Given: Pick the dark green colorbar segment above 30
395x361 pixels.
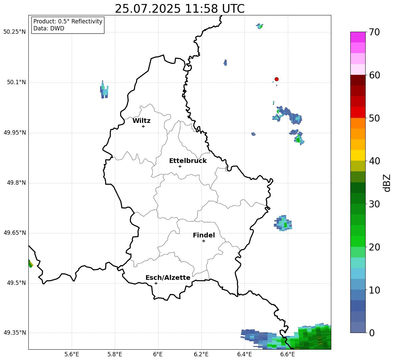Looking at the screenshot, I should tap(358, 198).
